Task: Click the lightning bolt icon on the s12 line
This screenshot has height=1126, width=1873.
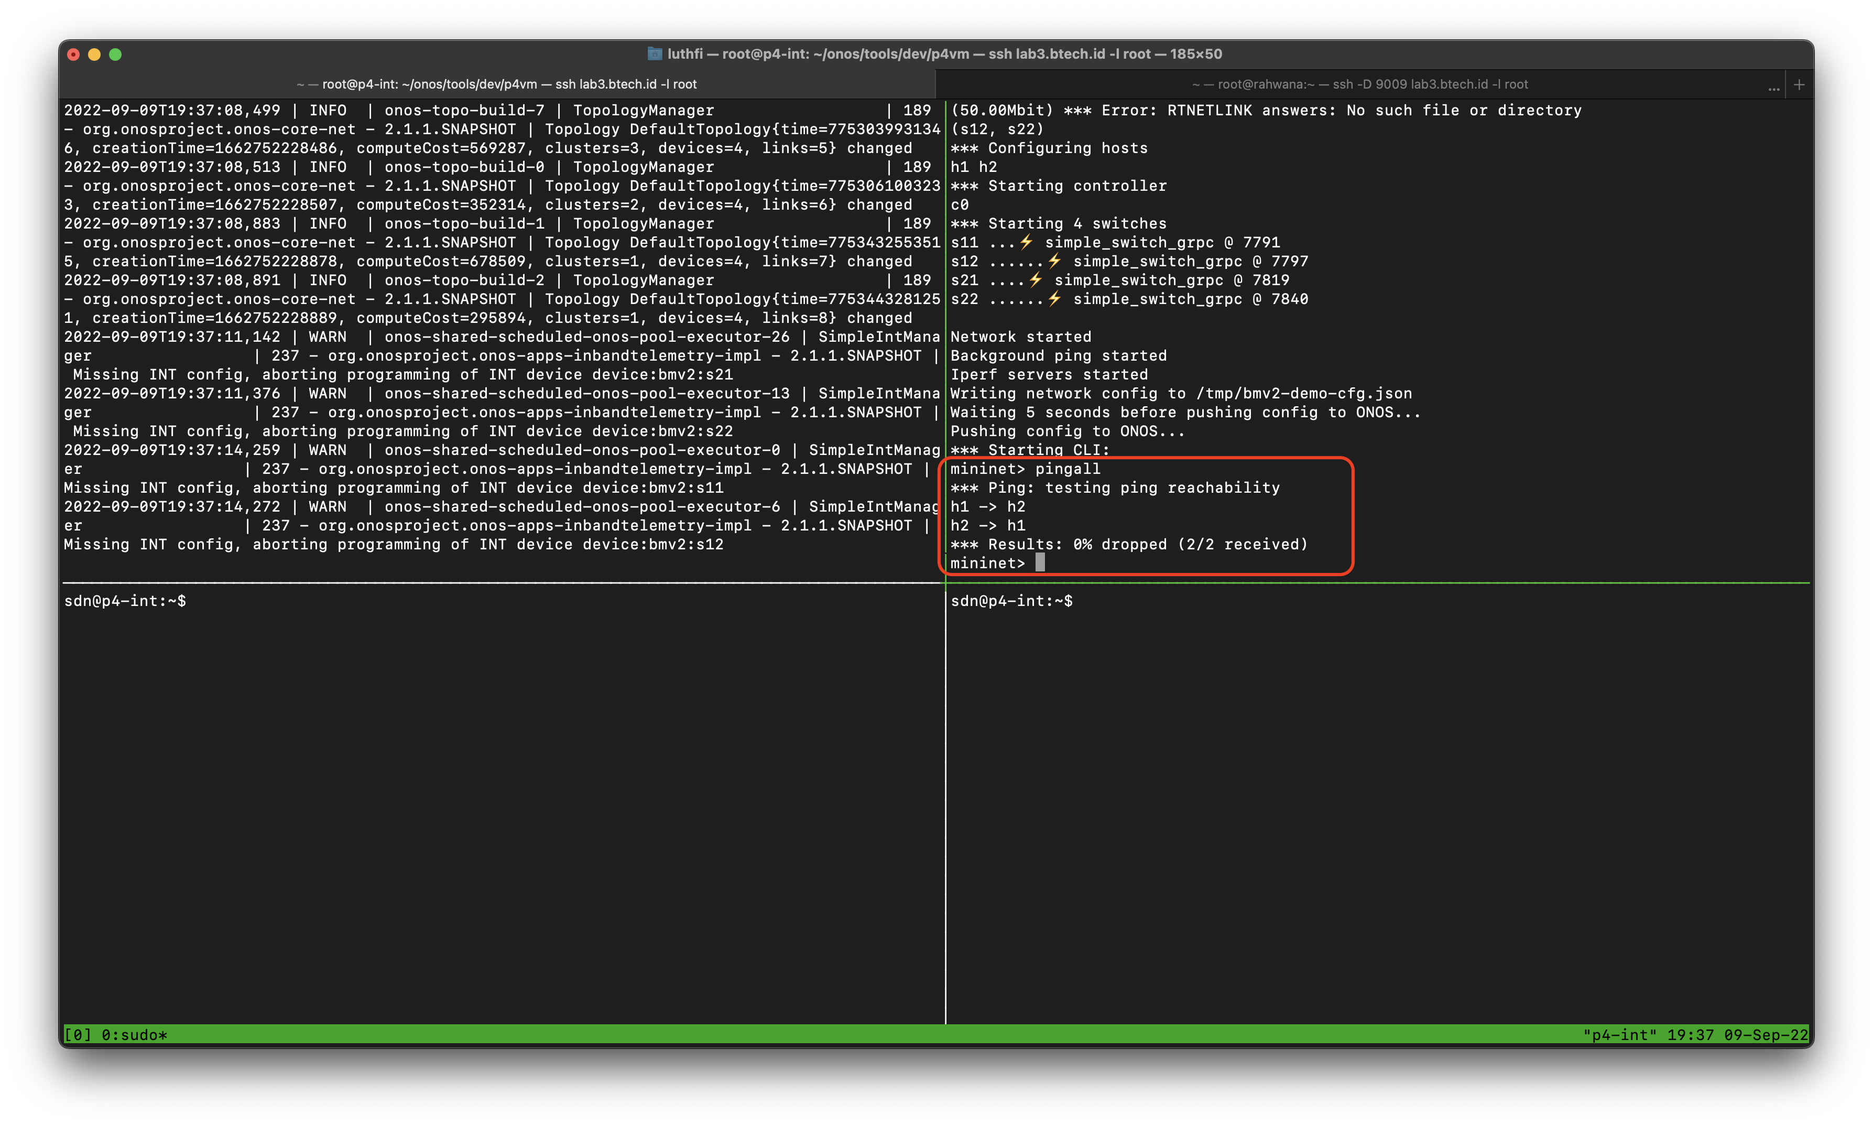Action: (1054, 261)
